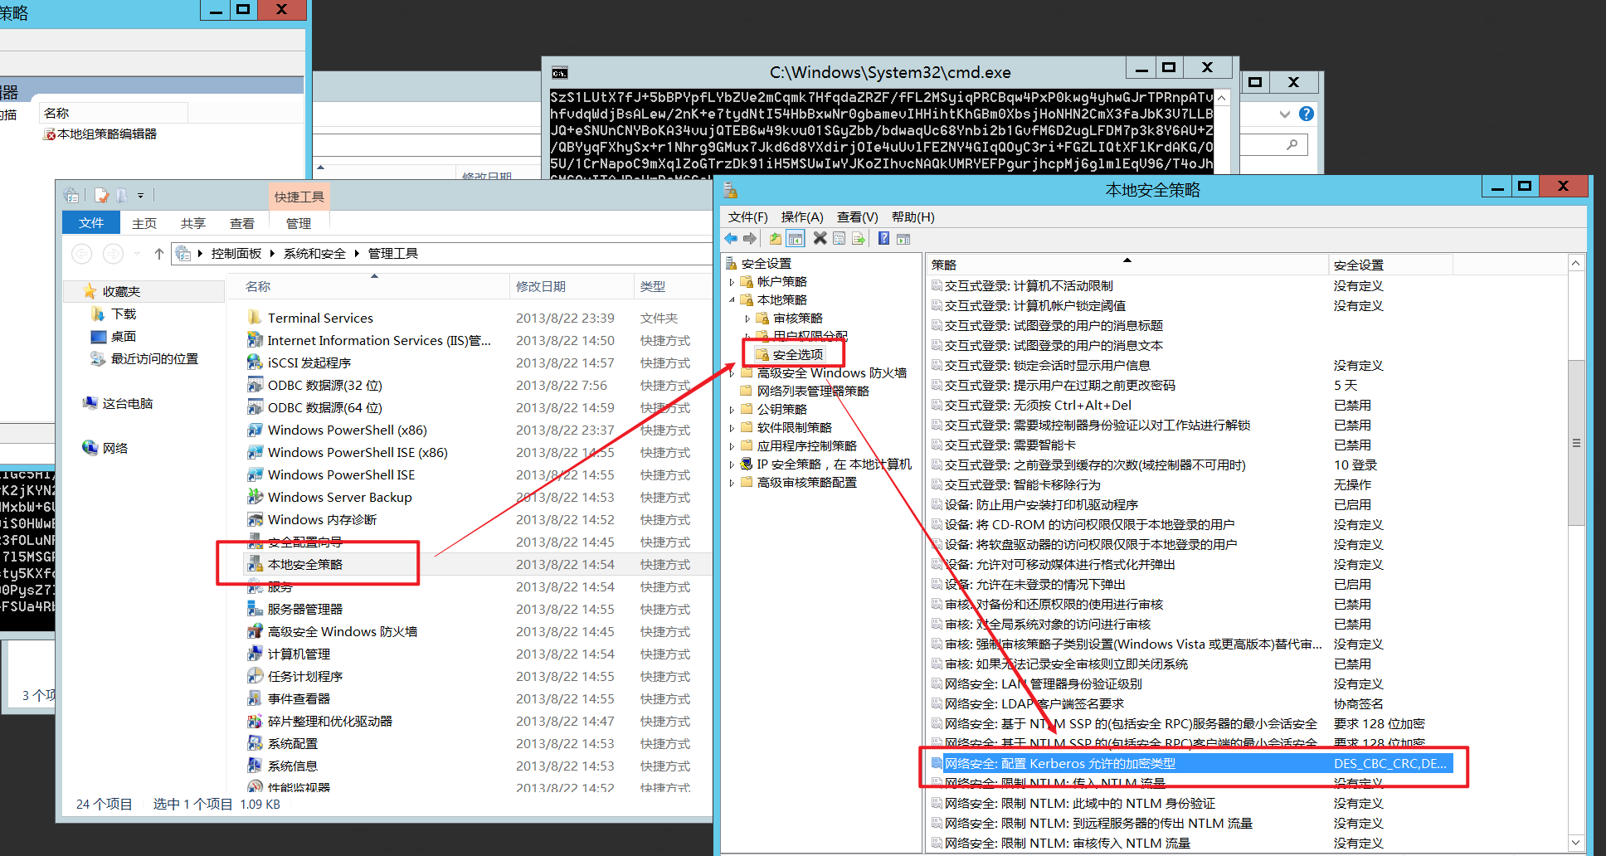Click the up arrow in Explorer navigation
Viewport: 1606px width, 856px height.
pos(159,254)
